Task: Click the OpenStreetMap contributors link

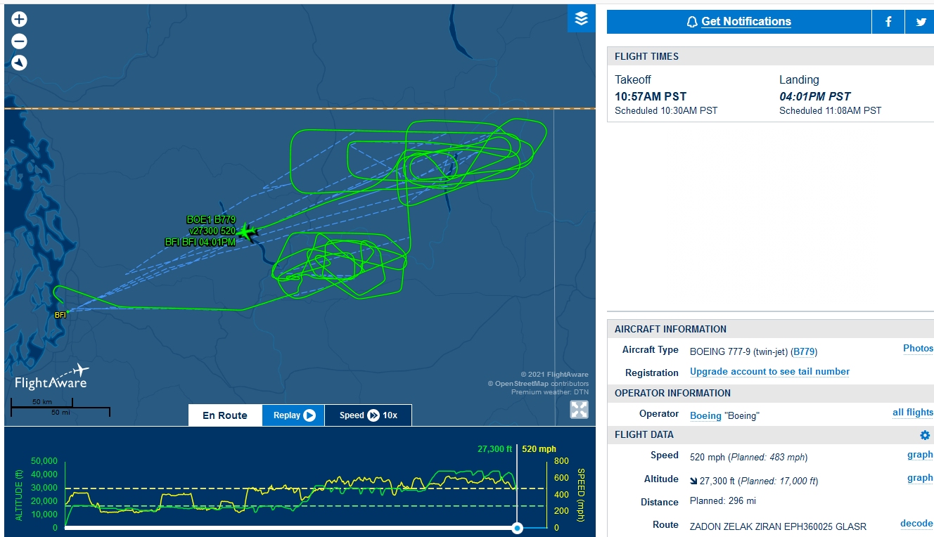Action: pos(522,384)
